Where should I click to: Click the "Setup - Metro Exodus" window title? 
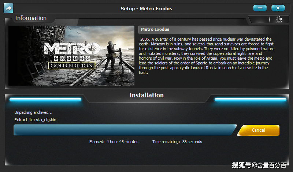coord(146,8)
